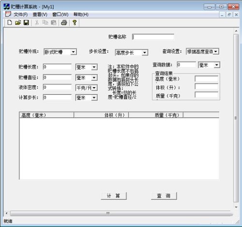Expand the 步长设置 dropdown
Image resolution: width=242 pixels, height=227 pixels.
point(145,53)
